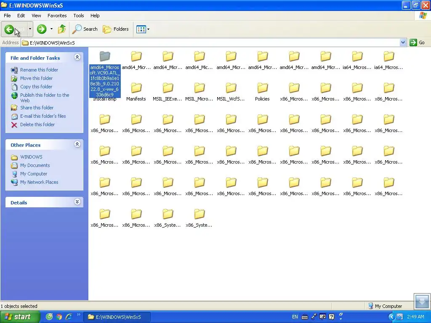
Task: Click the '1 objects selected' status text
Action: point(19,306)
